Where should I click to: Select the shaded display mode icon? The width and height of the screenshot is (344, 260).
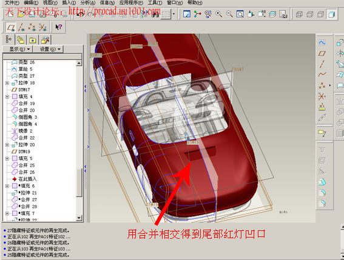point(331,15)
